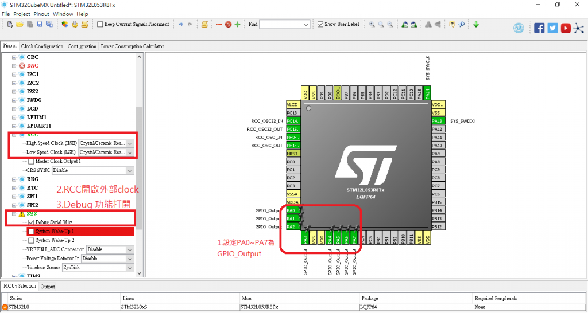The height and width of the screenshot is (313, 588).
Task: Open the Project menu
Action: point(22,14)
